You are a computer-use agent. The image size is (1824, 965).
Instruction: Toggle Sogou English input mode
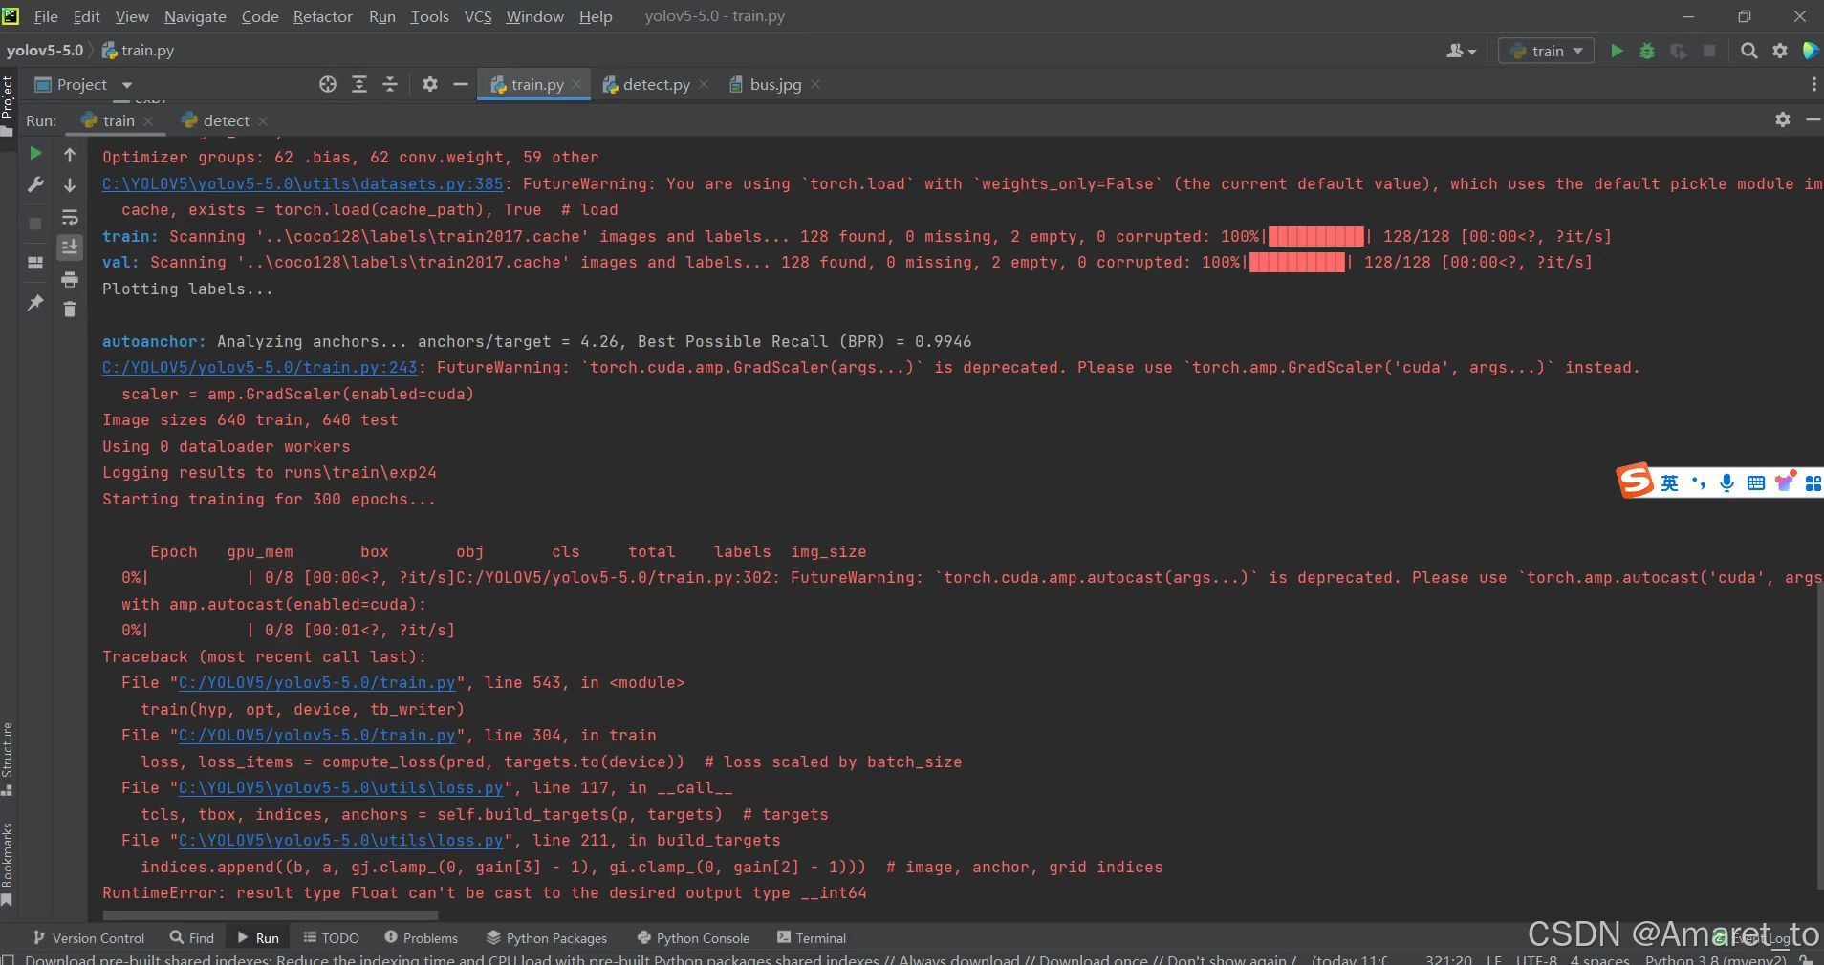pos(1669,482)
